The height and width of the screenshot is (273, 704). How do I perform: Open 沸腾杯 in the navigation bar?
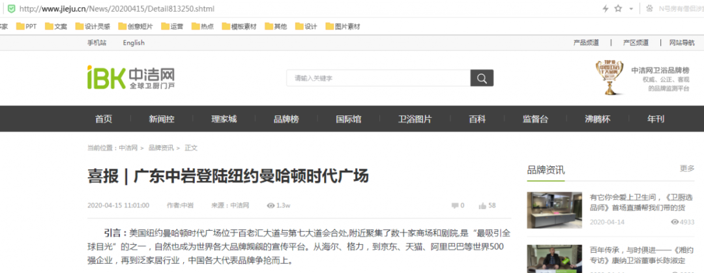click(598, 119)
